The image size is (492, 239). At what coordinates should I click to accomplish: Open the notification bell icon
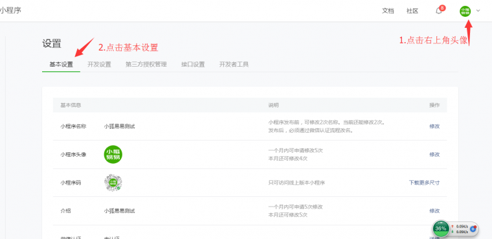click(x=438, y=11)
